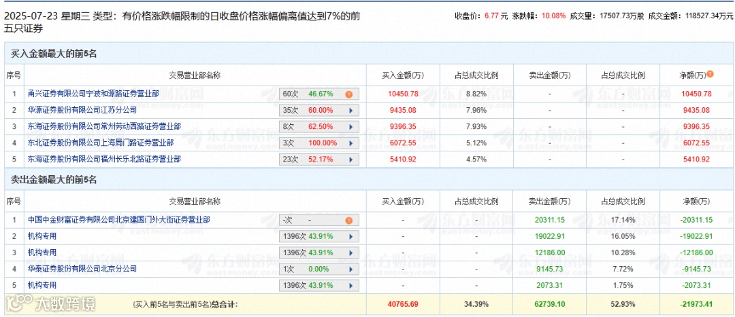Open 东海证券股份有限公司常州劳动西路证券营业部 link
This screenshot has width=735, height=317.
104,126
